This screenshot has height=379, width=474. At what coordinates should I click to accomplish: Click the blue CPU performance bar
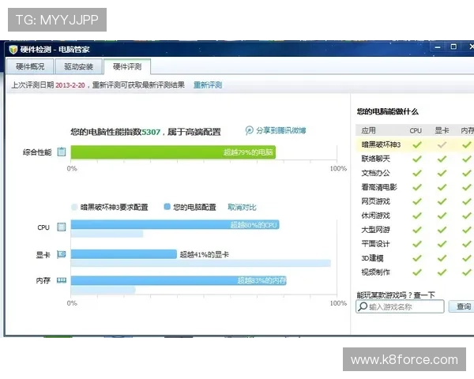pos(175,224)
